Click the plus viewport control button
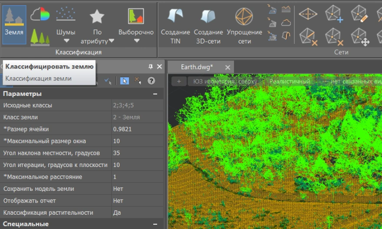The image size is (382, 229). (179, 81)
